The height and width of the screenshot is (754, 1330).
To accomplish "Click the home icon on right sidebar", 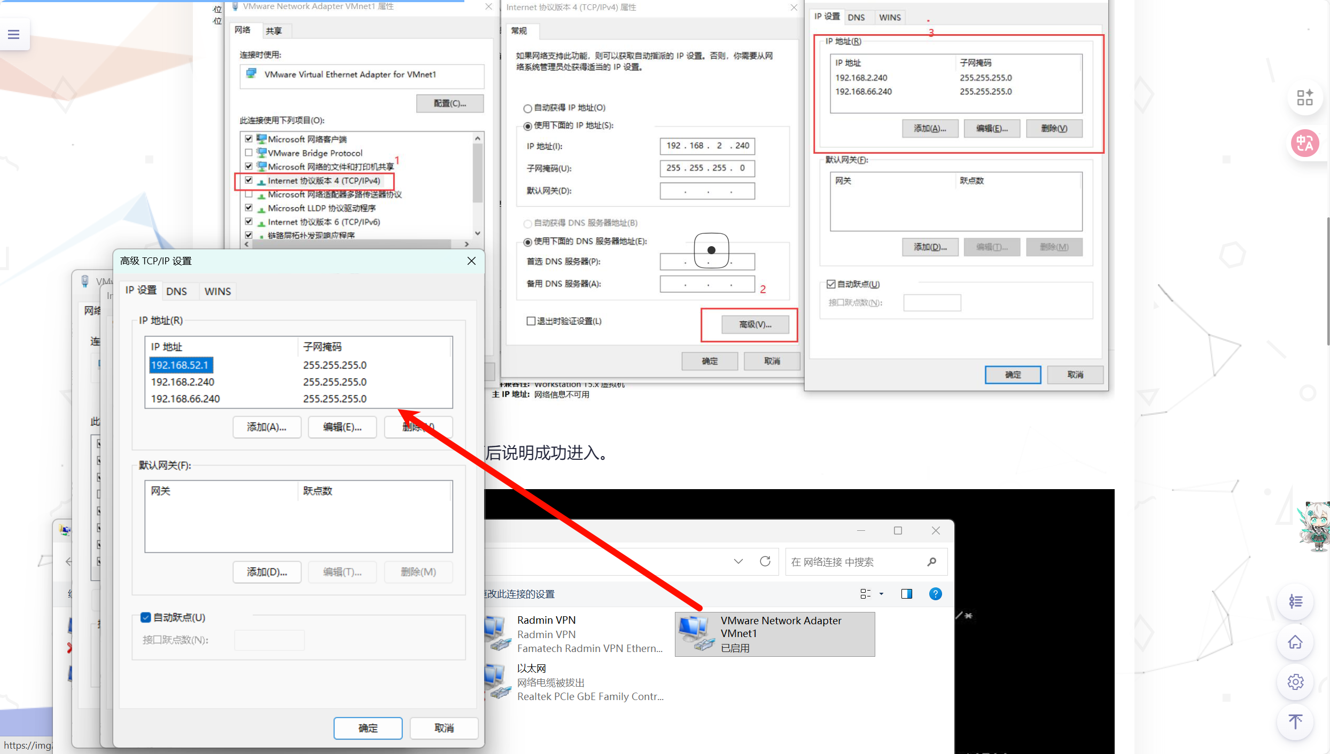I will pyautogui.click(x=1295, y=642).
